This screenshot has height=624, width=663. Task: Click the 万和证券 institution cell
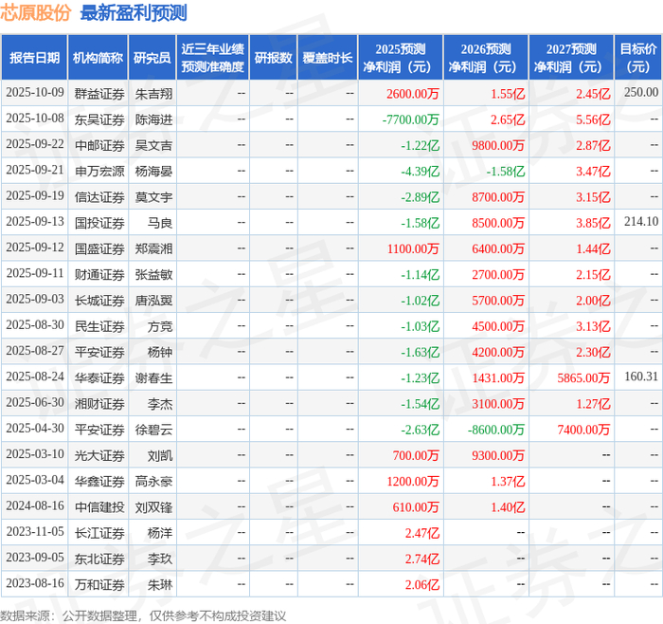(x=99, y=585)
